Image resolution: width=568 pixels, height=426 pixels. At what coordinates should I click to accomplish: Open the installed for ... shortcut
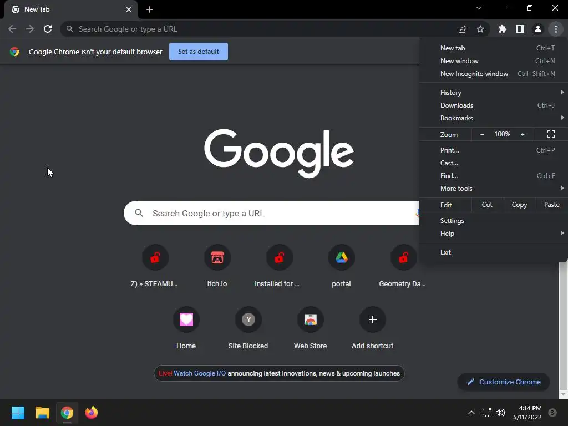[280, 267]
